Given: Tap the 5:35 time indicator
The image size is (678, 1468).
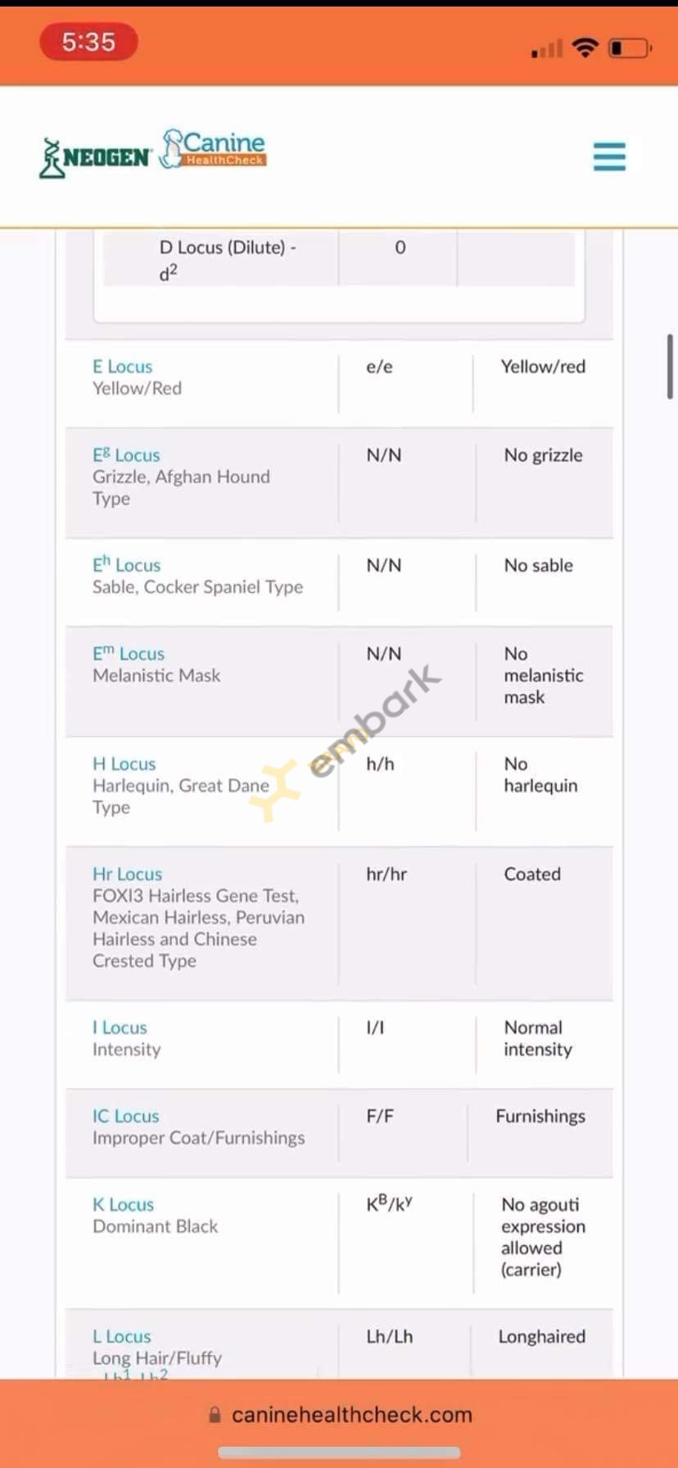Looking at the screenshot, I should 88,42.
